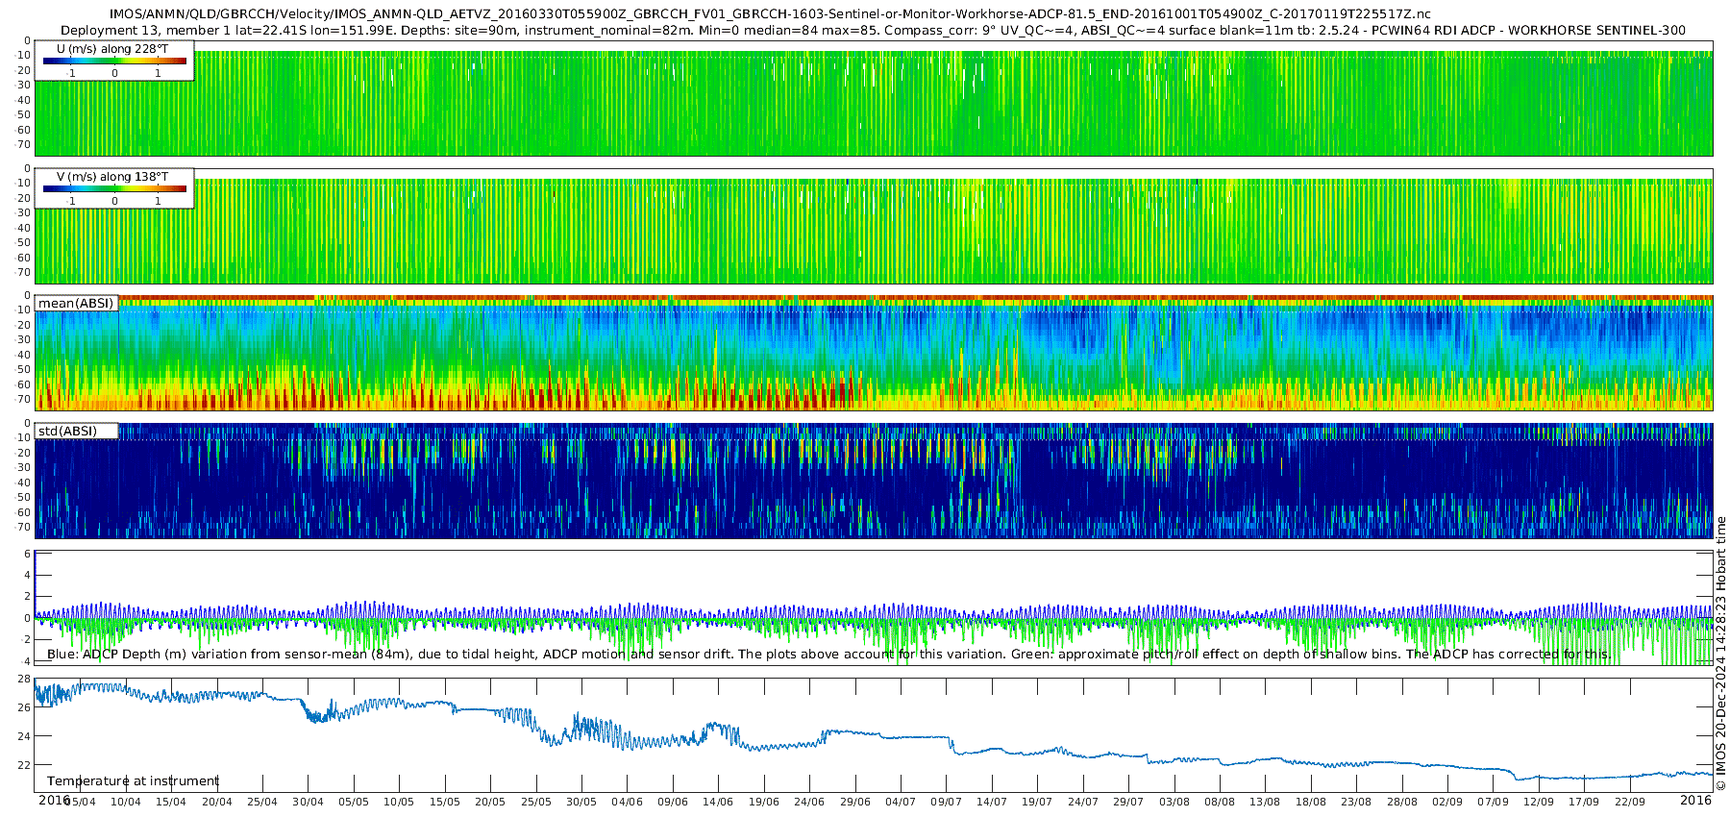Image resolution: width=1730 pixels, height=817 pixels.
Task: Click the 19/07 date tick label
Action: pos(1037,803)
